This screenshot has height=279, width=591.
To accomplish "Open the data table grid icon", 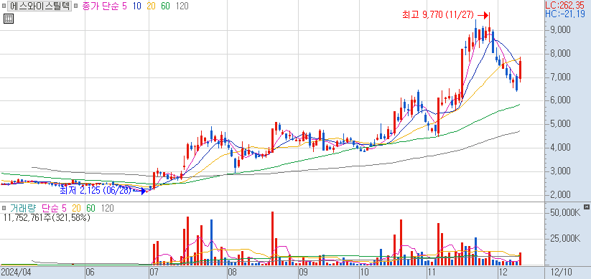I will click(x=9, y=19).
